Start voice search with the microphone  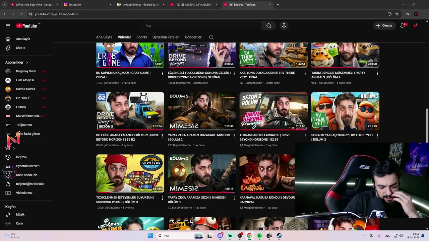(x=284, y=25)
